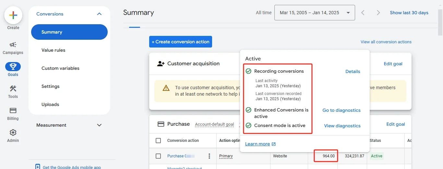Click the Learn more external link icon
This screenshot has width=443, height=169.
[x=274, y=144]
